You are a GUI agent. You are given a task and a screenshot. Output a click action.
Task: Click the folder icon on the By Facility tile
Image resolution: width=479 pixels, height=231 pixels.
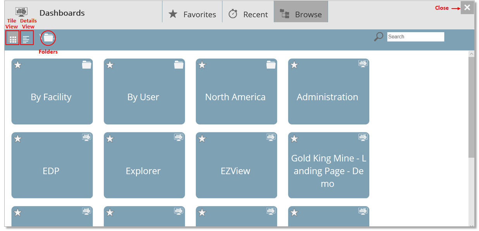[x=86, y=65]
